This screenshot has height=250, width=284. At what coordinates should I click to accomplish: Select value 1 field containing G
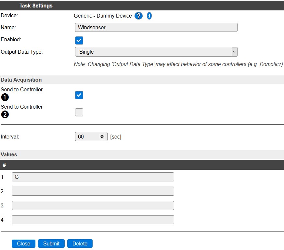coord(93,177)
